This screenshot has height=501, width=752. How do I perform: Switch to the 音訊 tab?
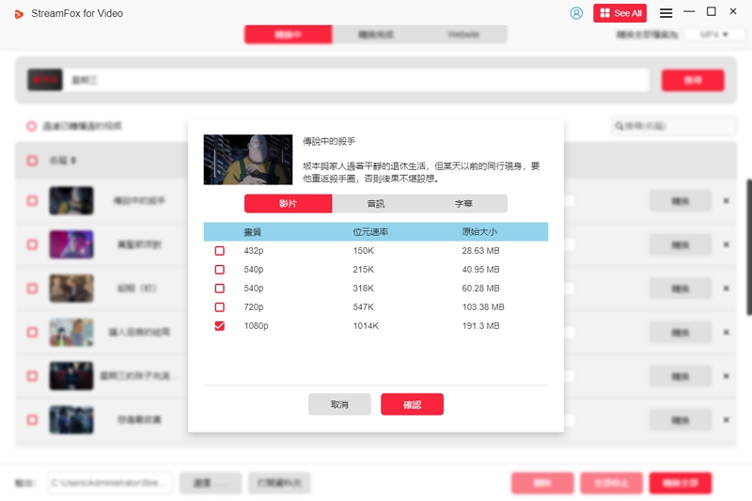tap(376, 203)
